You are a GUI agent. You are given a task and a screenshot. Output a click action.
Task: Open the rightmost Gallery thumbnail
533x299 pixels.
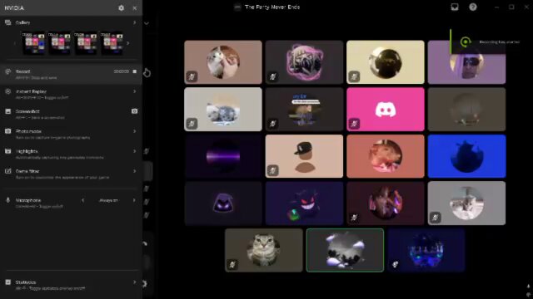[x=112, y=43]
